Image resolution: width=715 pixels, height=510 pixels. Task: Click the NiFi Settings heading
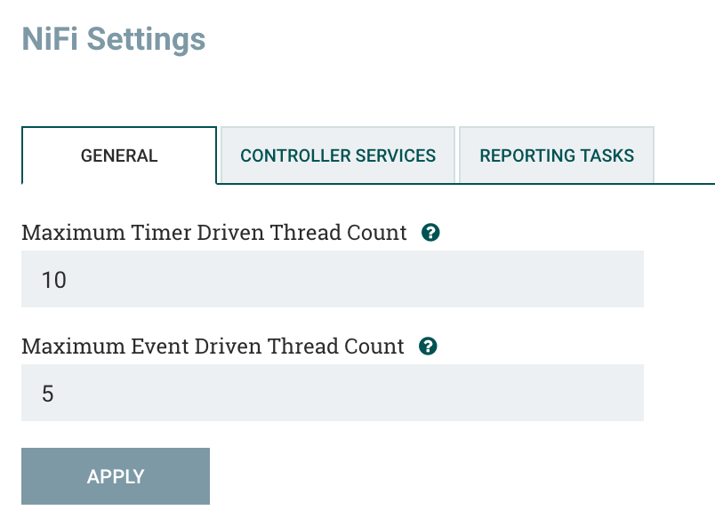tap(113, 39)
